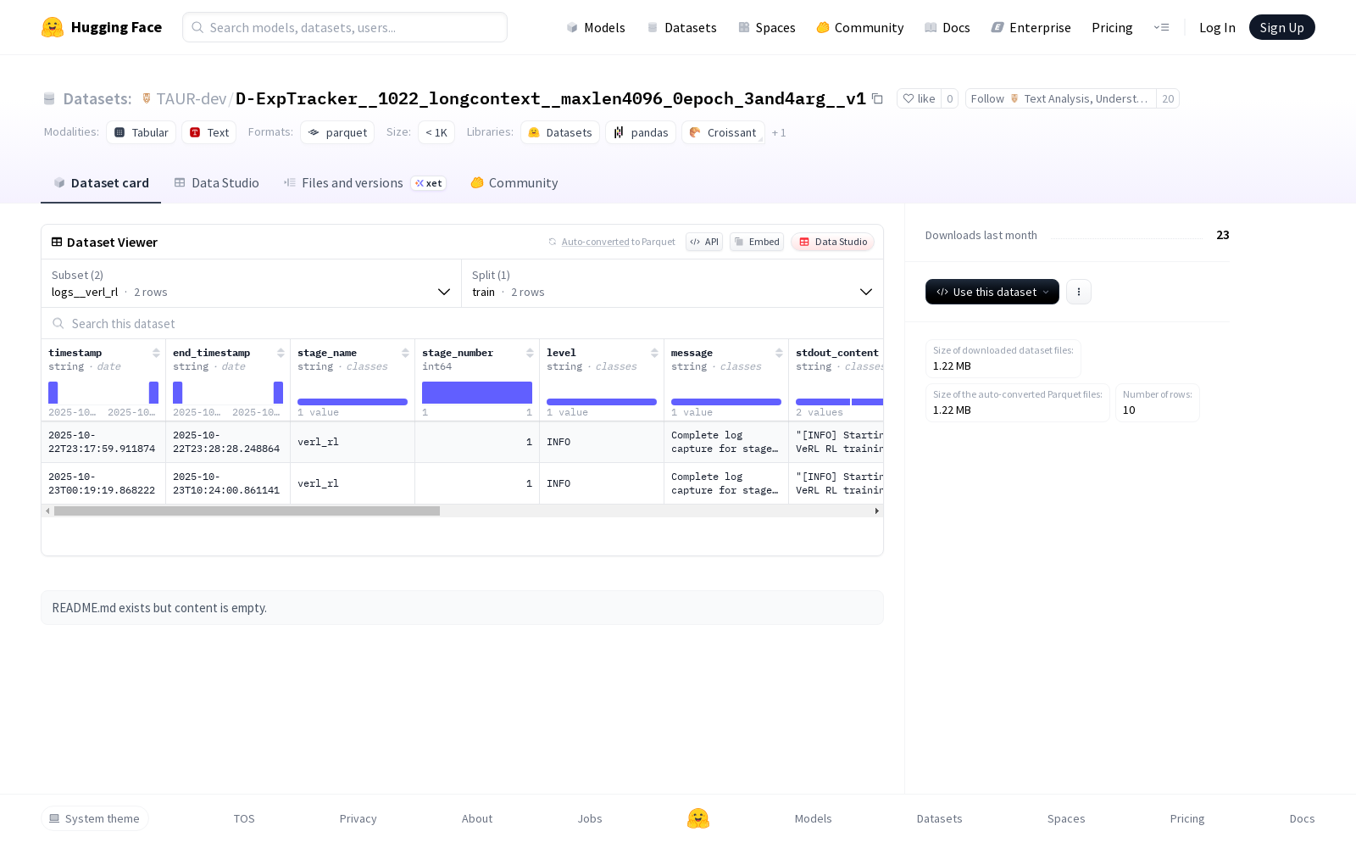Sort the stage_number column
This screenshot has height=848, width=1356.
tap(530, 353)
